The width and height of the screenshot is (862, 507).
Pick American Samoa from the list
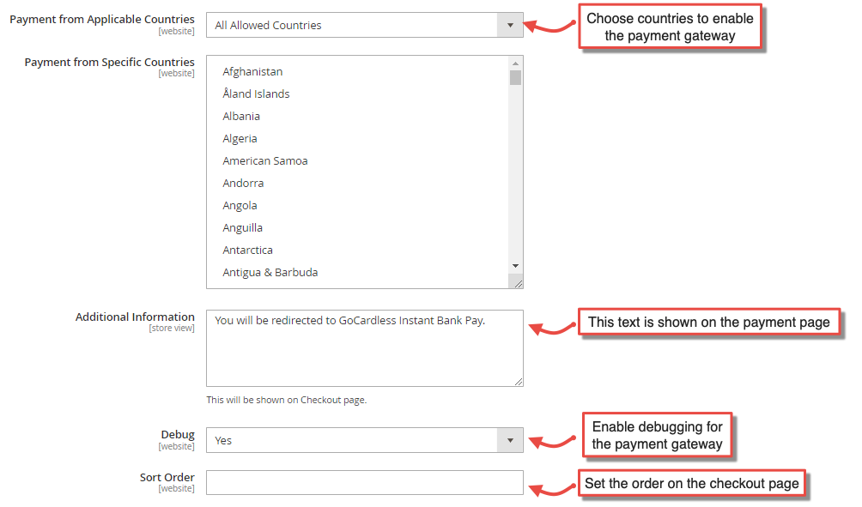[x=264, y=161]
